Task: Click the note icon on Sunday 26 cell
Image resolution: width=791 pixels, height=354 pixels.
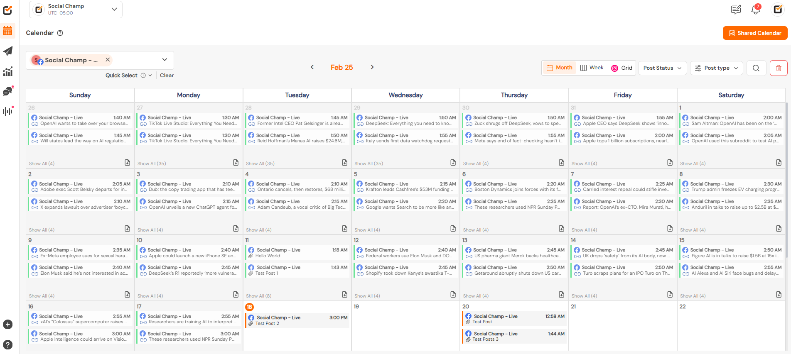Action: [128, 163]
